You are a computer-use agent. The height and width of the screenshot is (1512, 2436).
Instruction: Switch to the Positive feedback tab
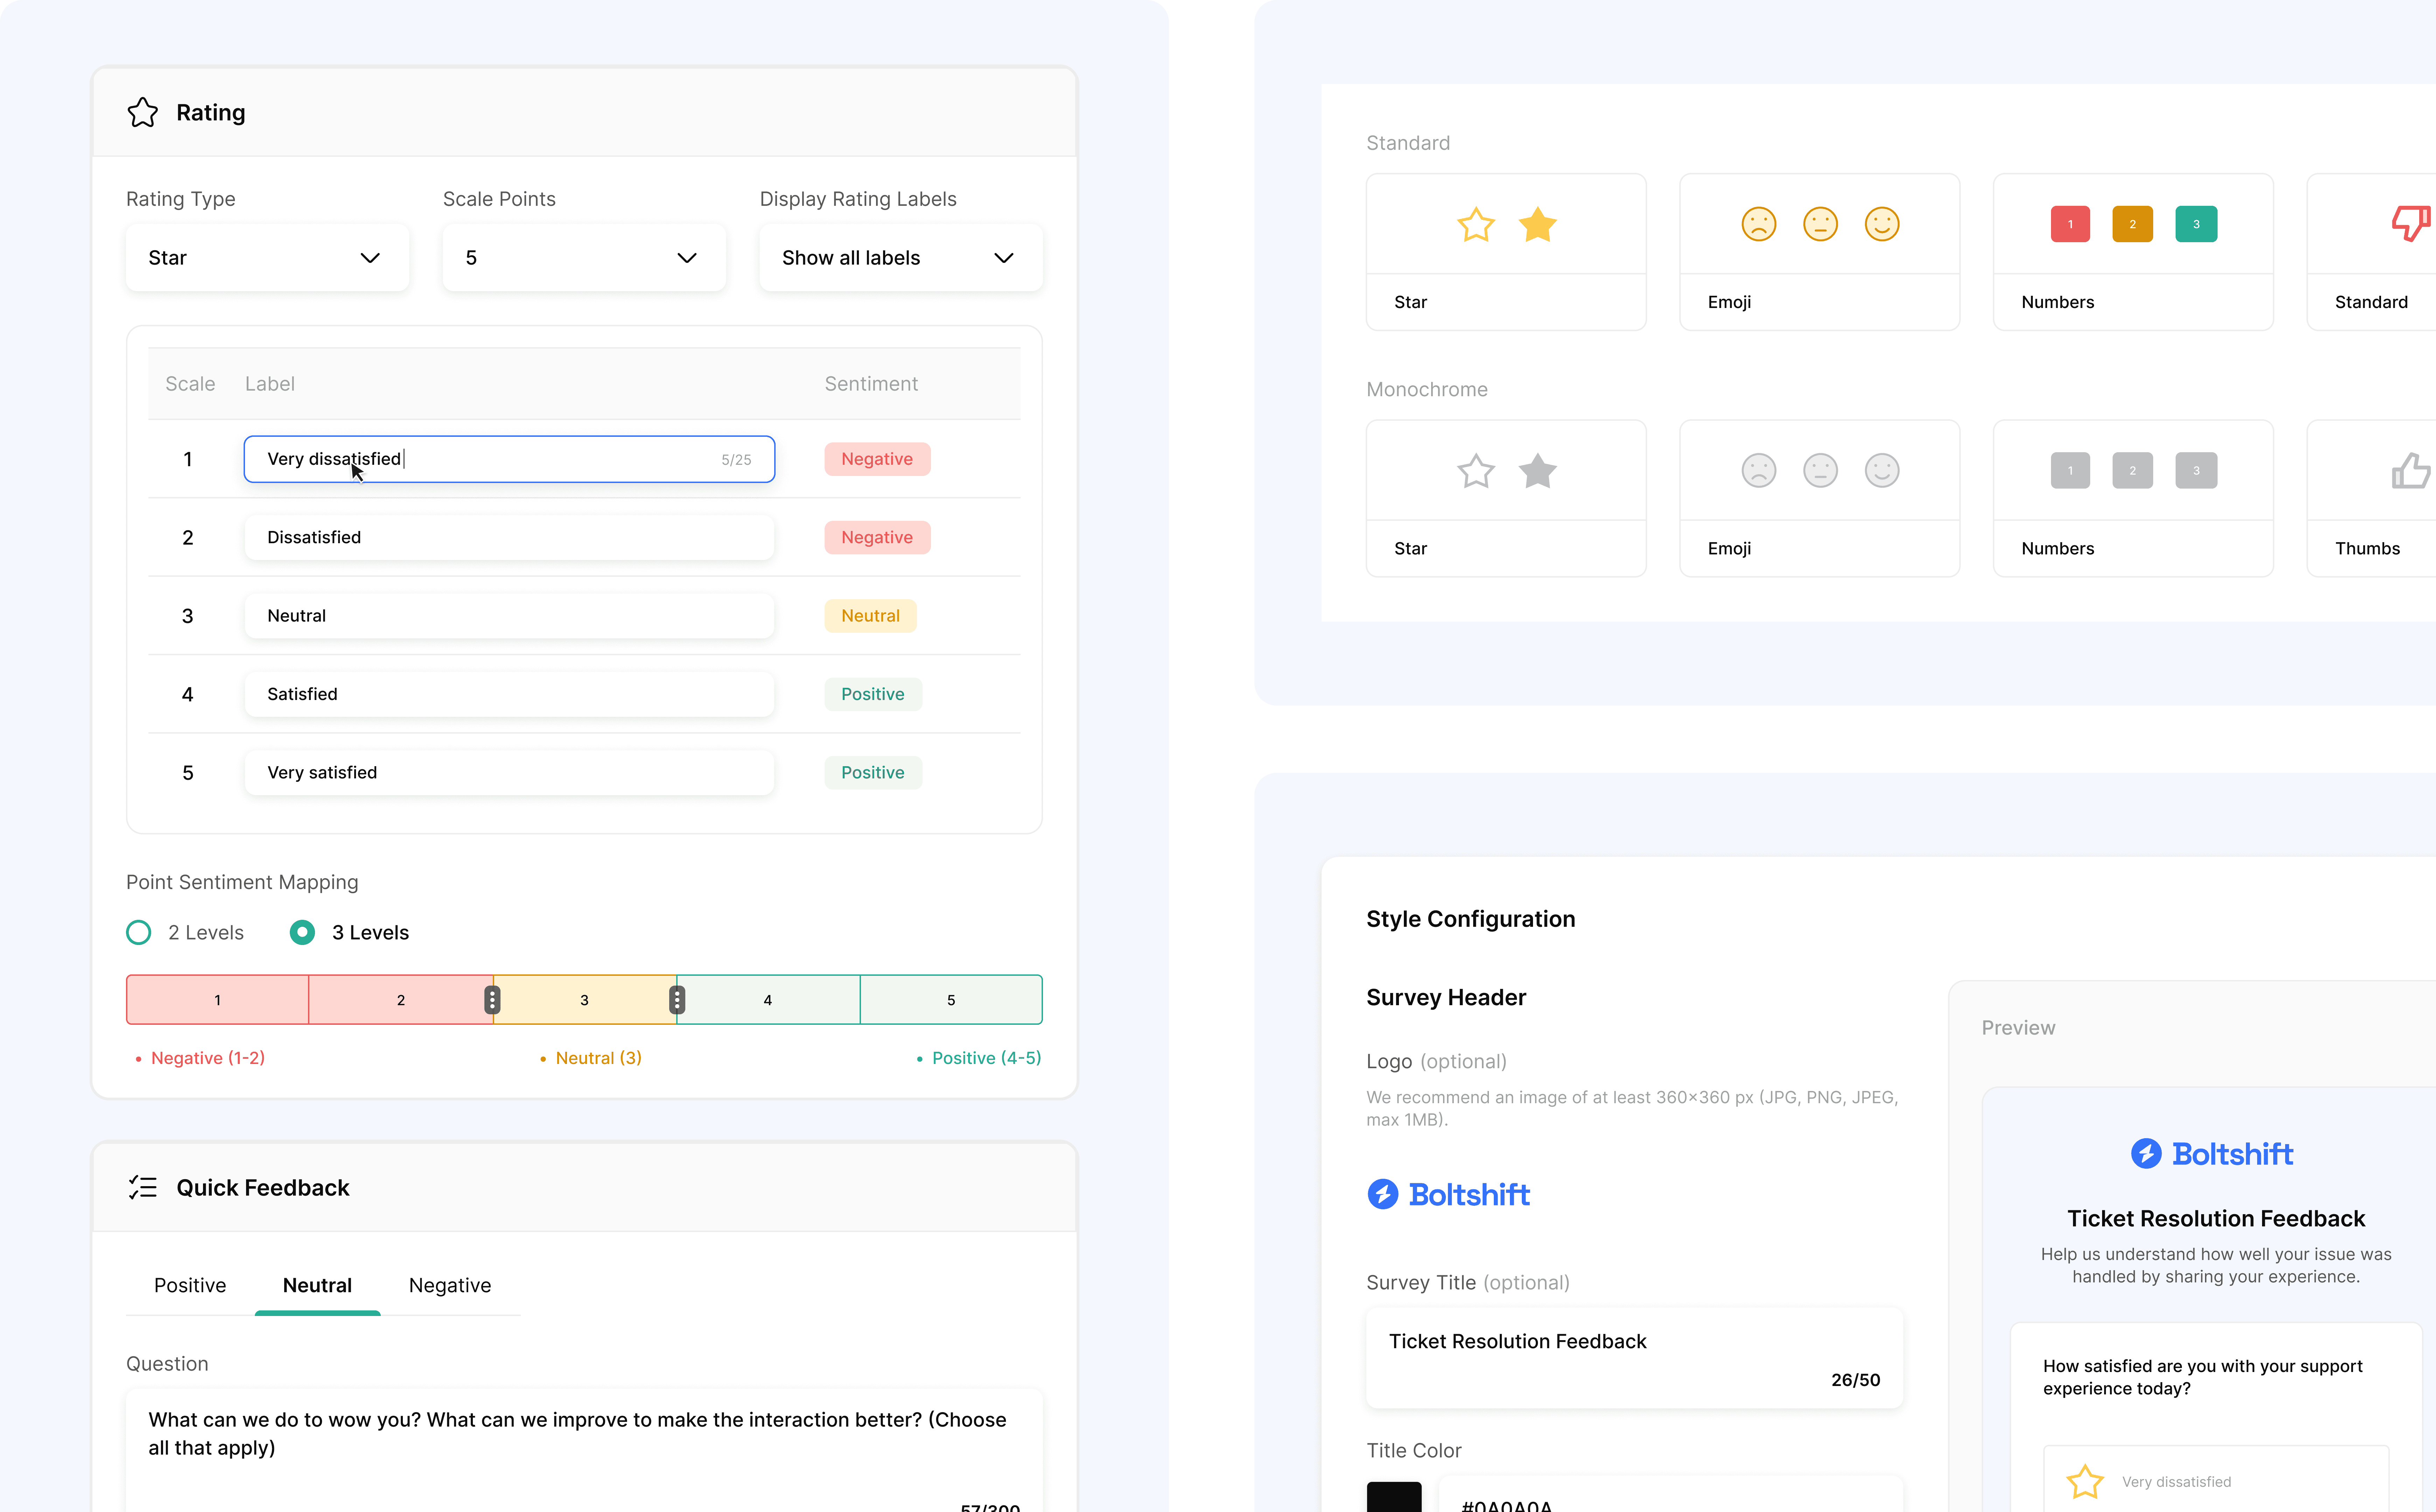click(x=190, y=1285)
